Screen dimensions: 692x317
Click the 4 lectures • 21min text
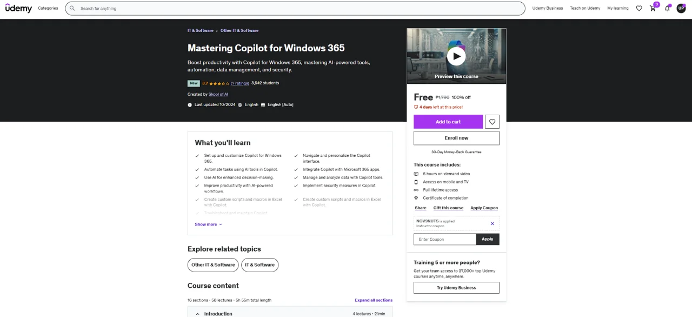[x=369, y=314]
